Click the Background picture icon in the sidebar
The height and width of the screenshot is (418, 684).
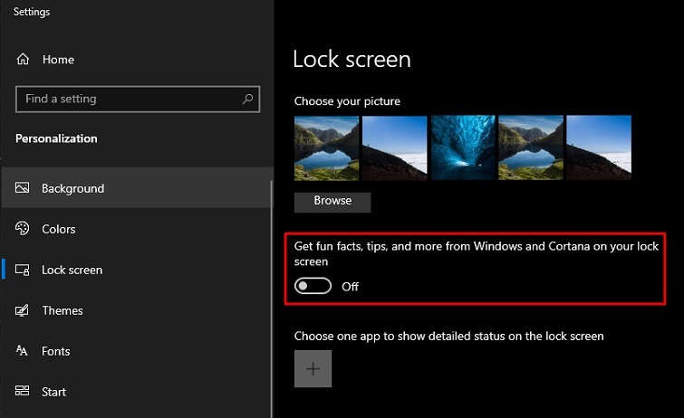(x=23, y=188)
